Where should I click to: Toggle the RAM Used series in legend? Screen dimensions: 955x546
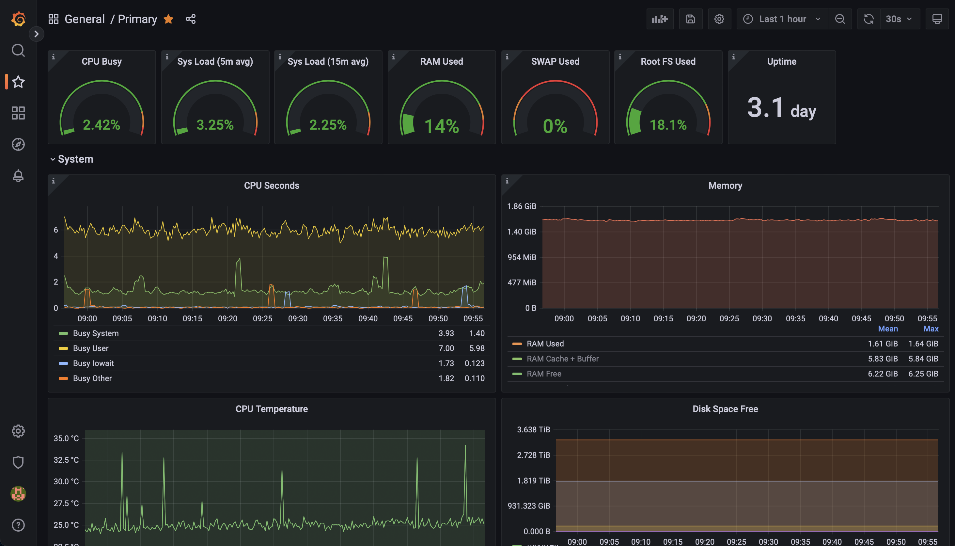tap(545, 344)
